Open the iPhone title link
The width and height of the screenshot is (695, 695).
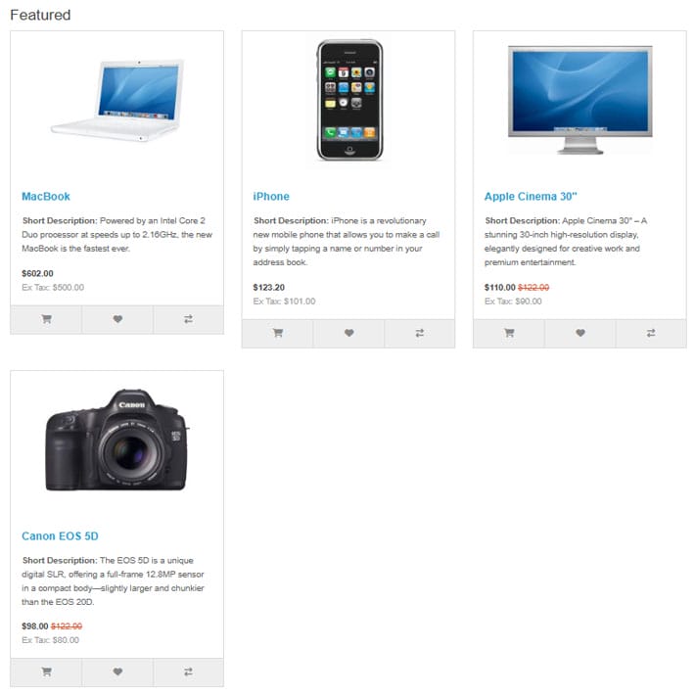pyautogui.click(x=271, y=197)
